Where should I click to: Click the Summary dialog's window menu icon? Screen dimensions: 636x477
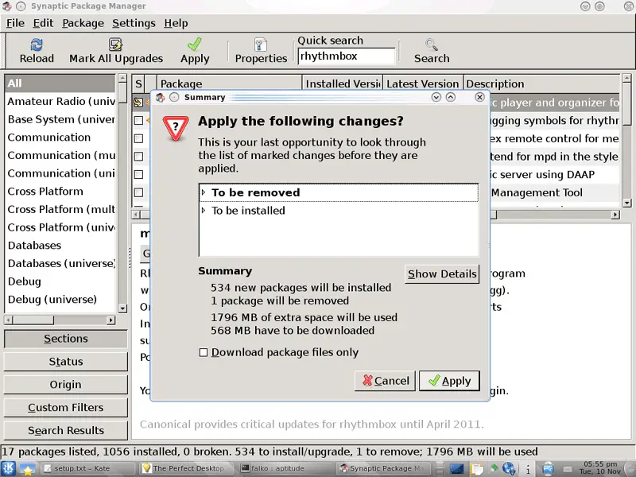(x=161, y=97)
